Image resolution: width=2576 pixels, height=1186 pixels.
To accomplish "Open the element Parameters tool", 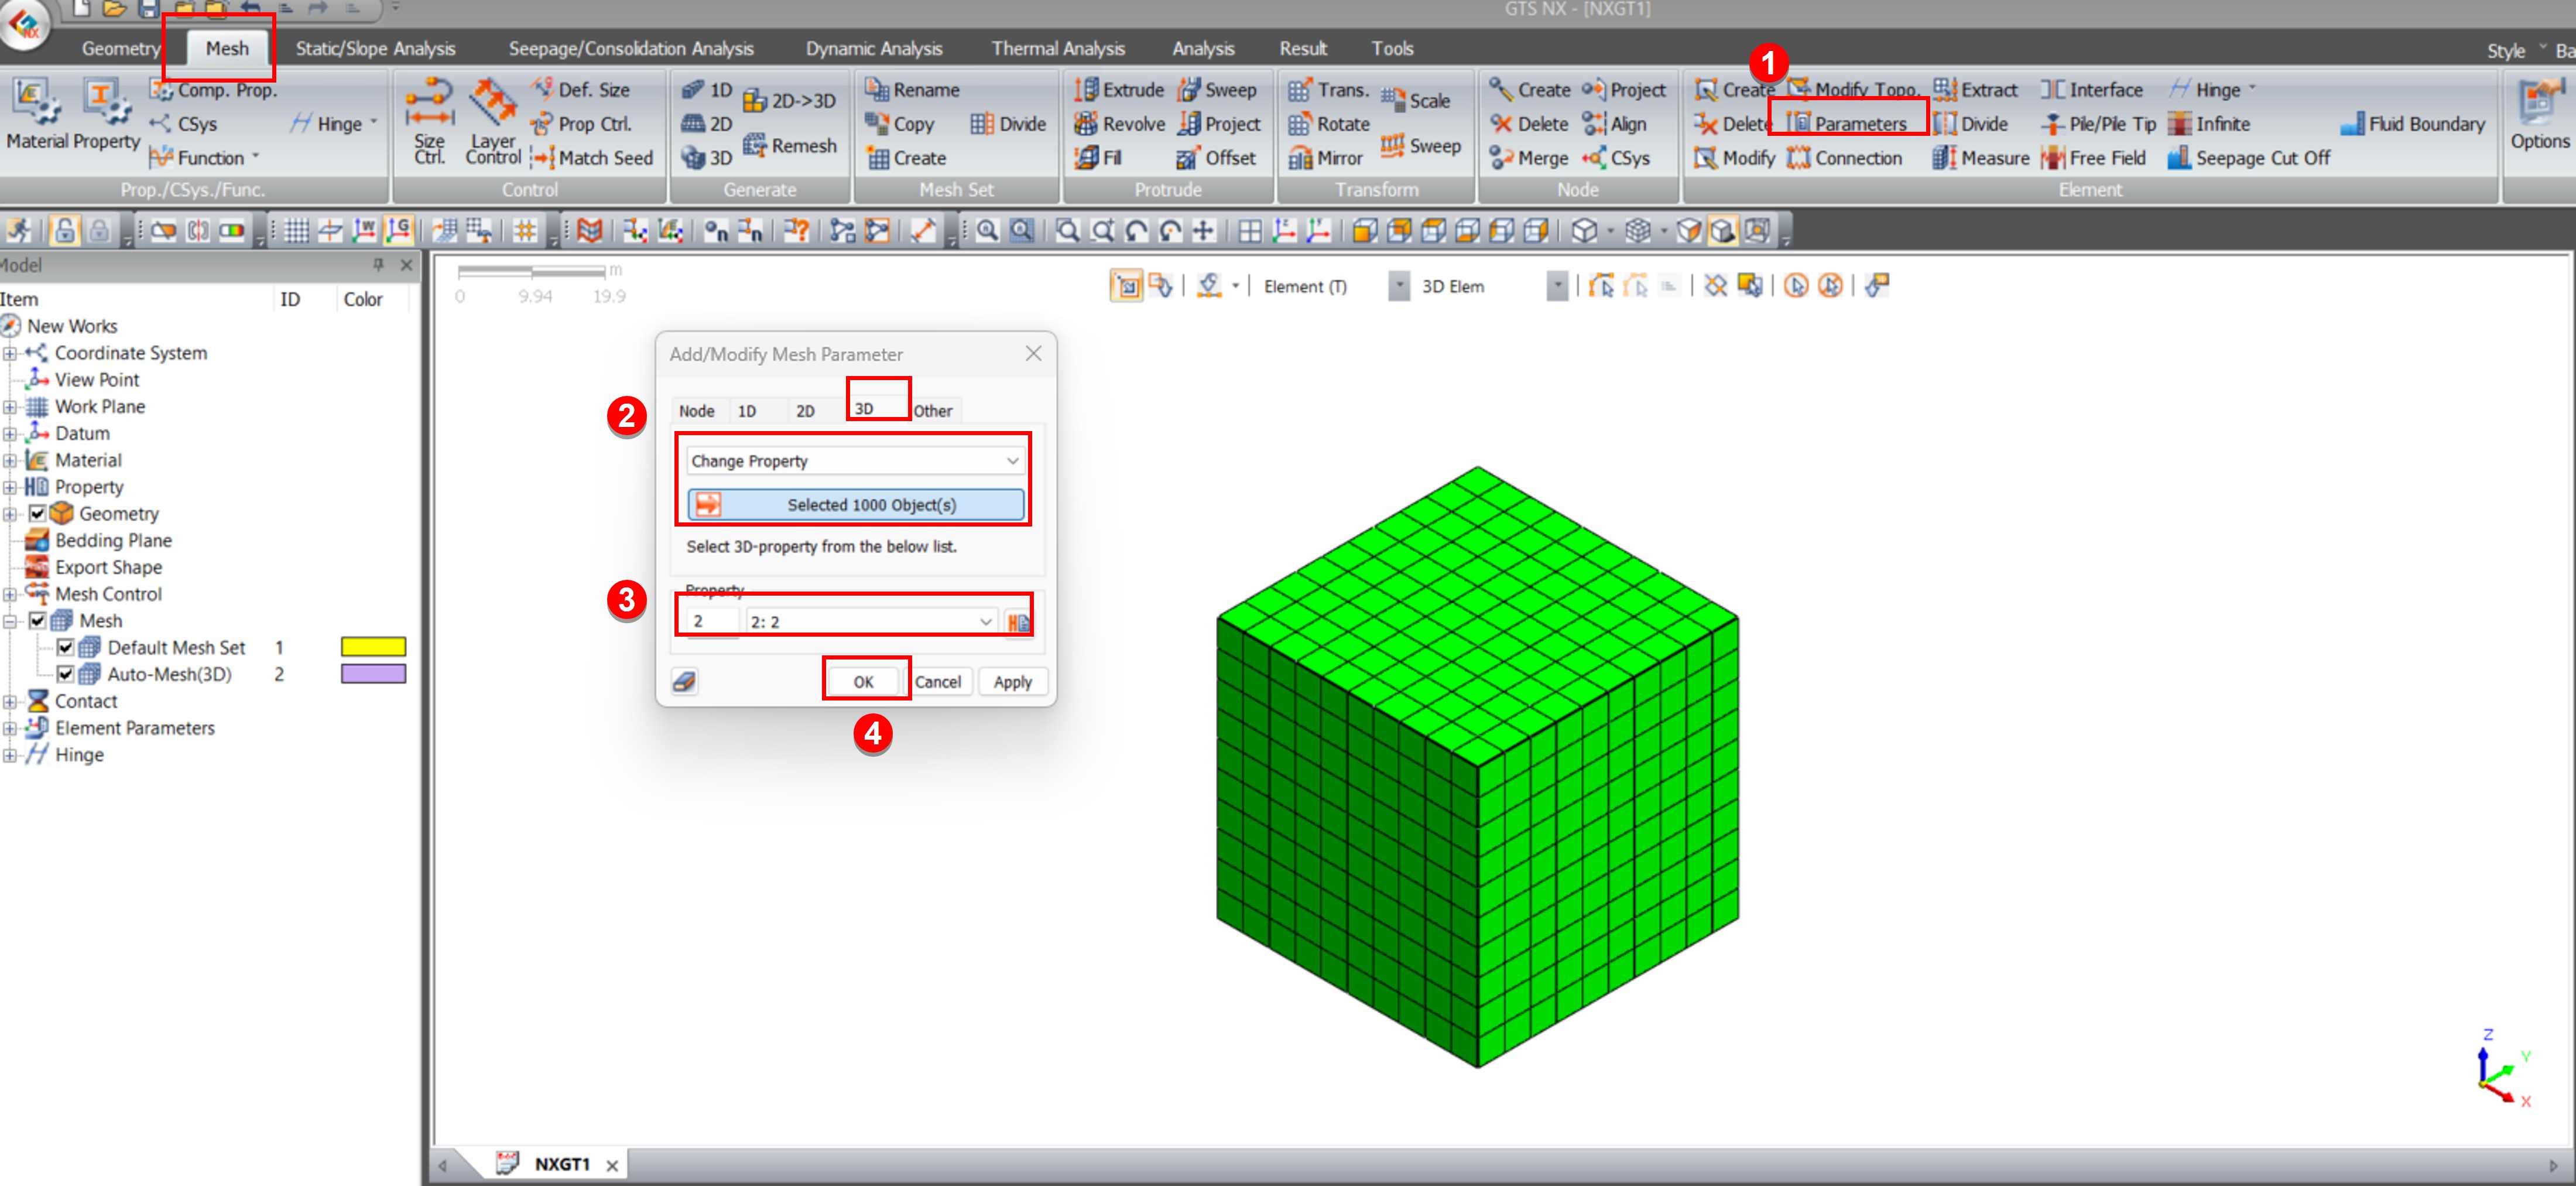I will tap(1847, 124).
